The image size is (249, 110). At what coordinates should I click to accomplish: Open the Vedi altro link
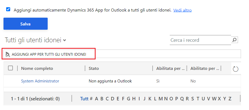pyautogui.click(x=182, y=10)
